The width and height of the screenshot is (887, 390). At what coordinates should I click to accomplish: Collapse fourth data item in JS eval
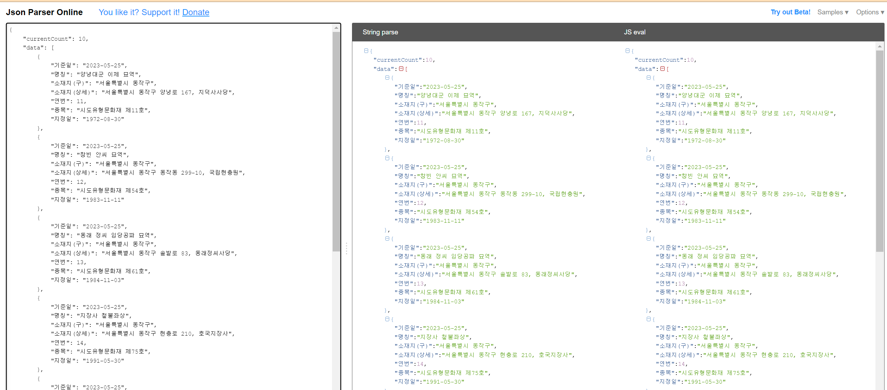648,319
